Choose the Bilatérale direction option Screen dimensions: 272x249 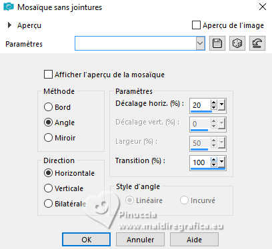[x=48, y=204]
